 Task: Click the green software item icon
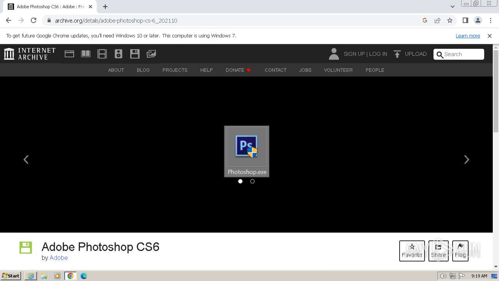[26, 247]
